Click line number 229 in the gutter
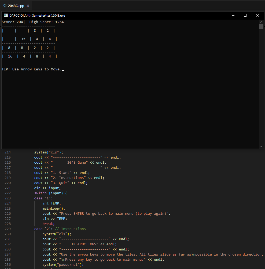Screen dimensions: 265x269 [x=8, y=229]
